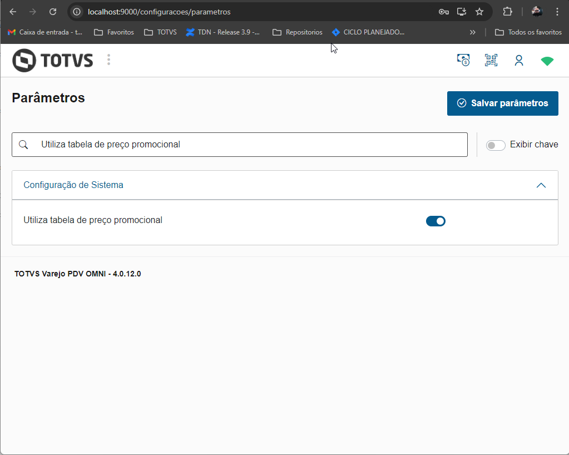Screen dimensions: 569x455
Task: Click the browser forward arrow
Action: coord(33,12)
